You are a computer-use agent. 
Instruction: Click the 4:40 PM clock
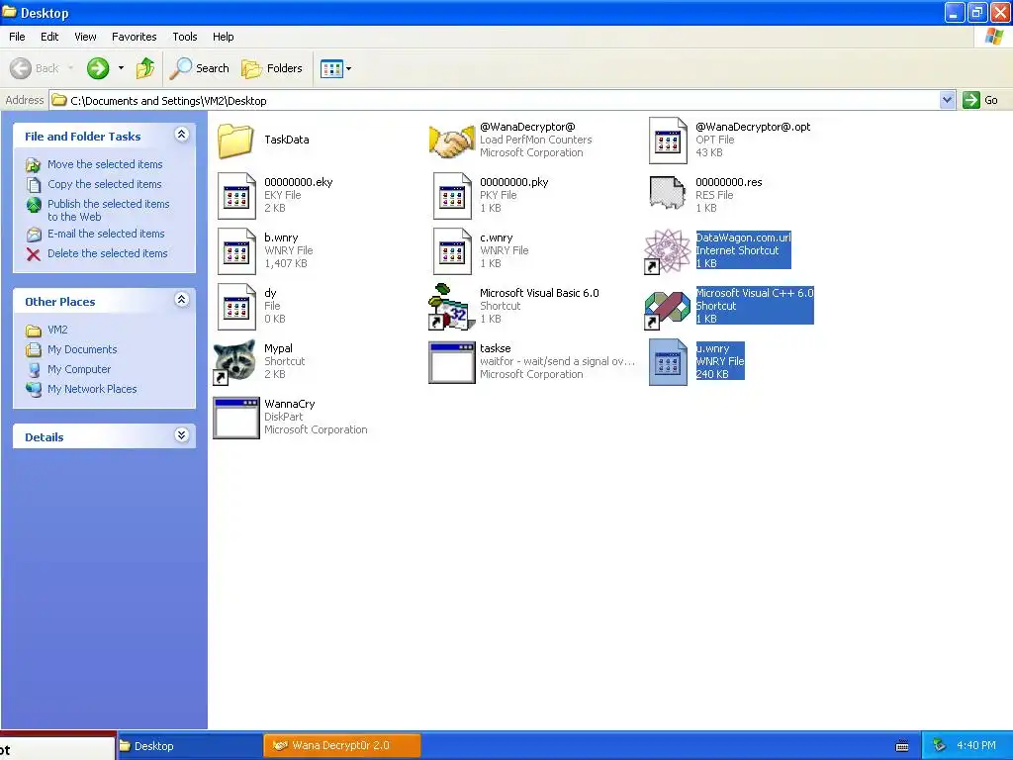976,746
